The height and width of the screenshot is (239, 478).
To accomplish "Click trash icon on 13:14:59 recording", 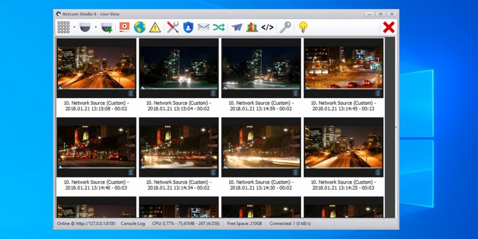I will click(x=295, y=93).
